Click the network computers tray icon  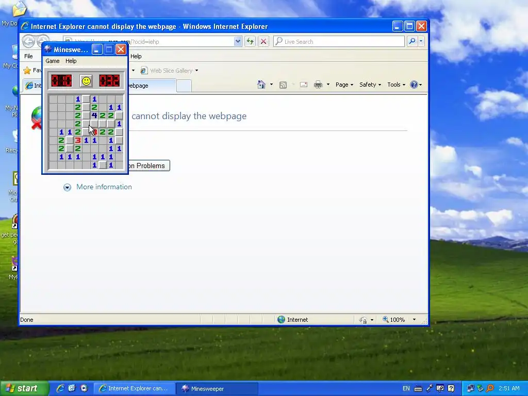(470, 389)
